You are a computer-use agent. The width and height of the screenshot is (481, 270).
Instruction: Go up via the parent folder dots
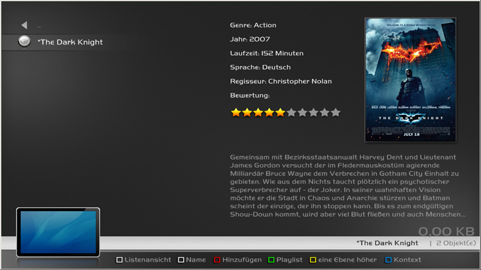[x=39, y=26]
